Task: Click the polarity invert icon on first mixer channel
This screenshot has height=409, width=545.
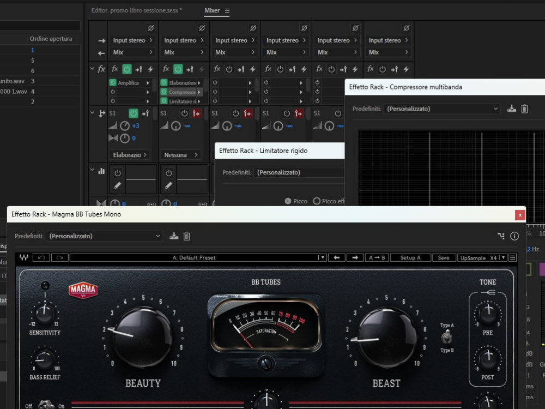Action: (151, 28)
